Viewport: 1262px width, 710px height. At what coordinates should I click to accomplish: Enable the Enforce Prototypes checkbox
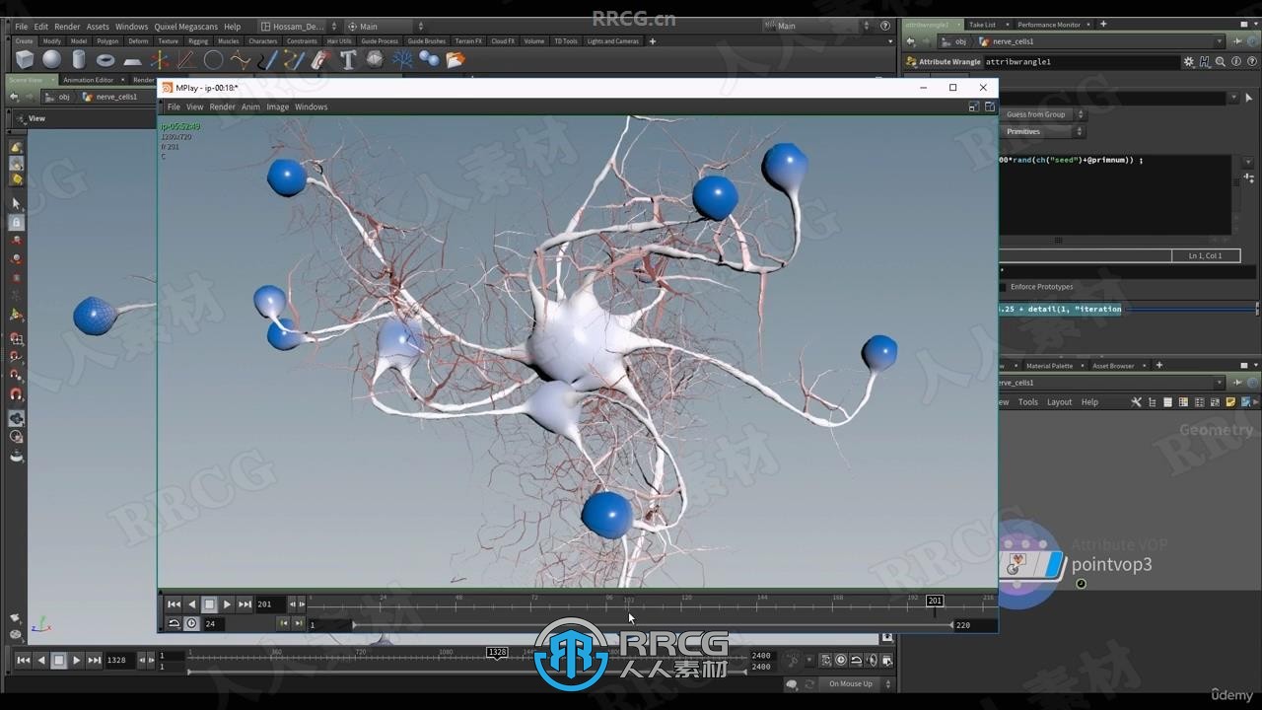[1003, 287]
